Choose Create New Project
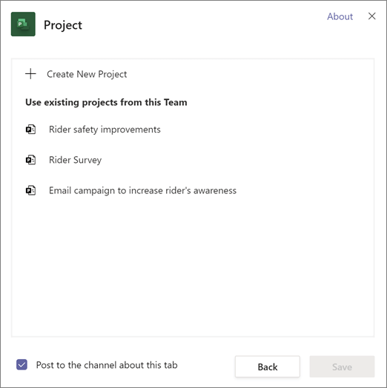This screenshot has height=388, width=387. [87, 74]
